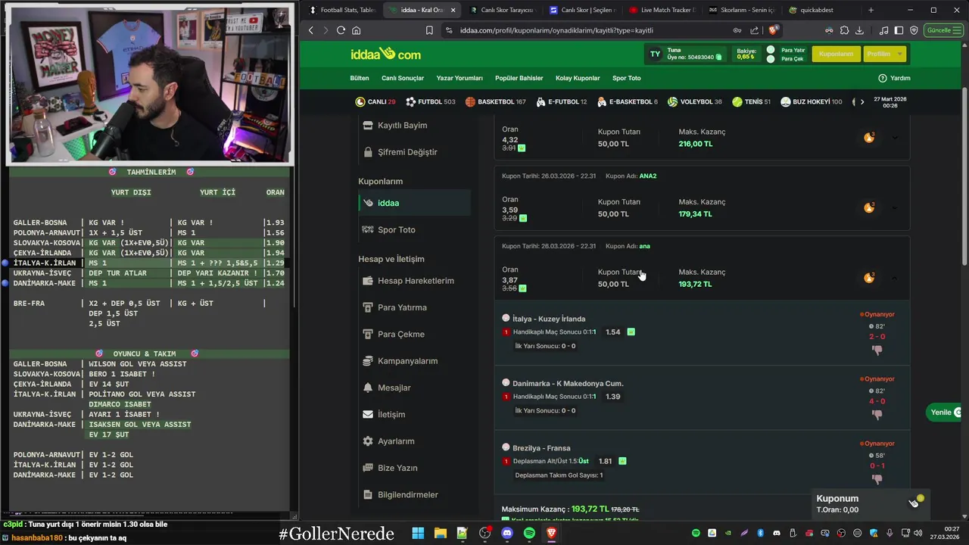This screenshot has width=969, height=545.
Task: Open the Profilim dropdown arrow
Action: click(899, 54)
